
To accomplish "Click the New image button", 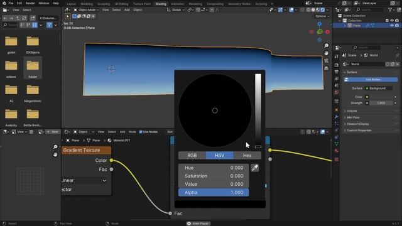I will click(x=53, y=132).
